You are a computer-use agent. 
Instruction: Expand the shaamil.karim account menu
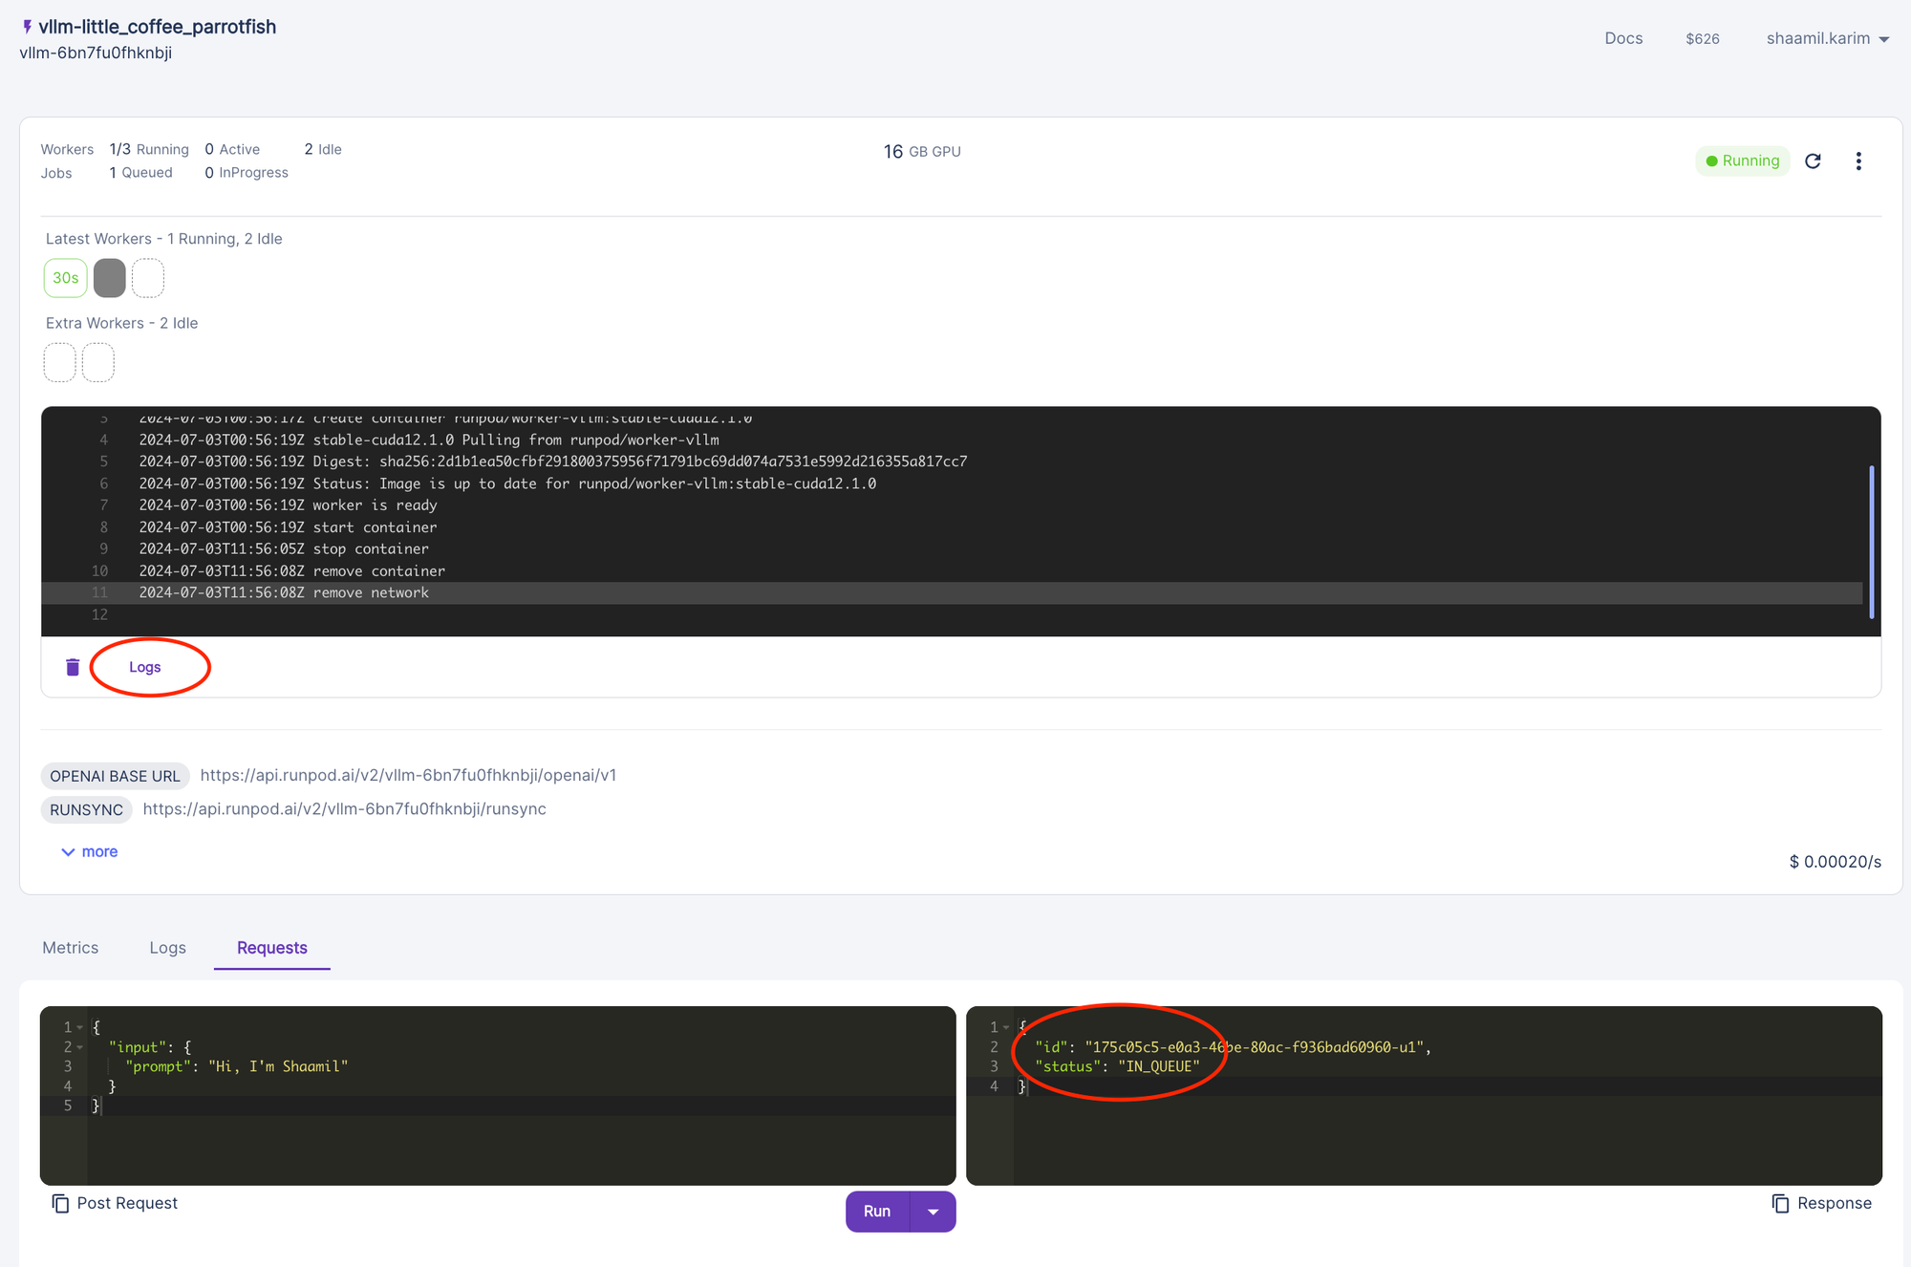[1827, 38]
